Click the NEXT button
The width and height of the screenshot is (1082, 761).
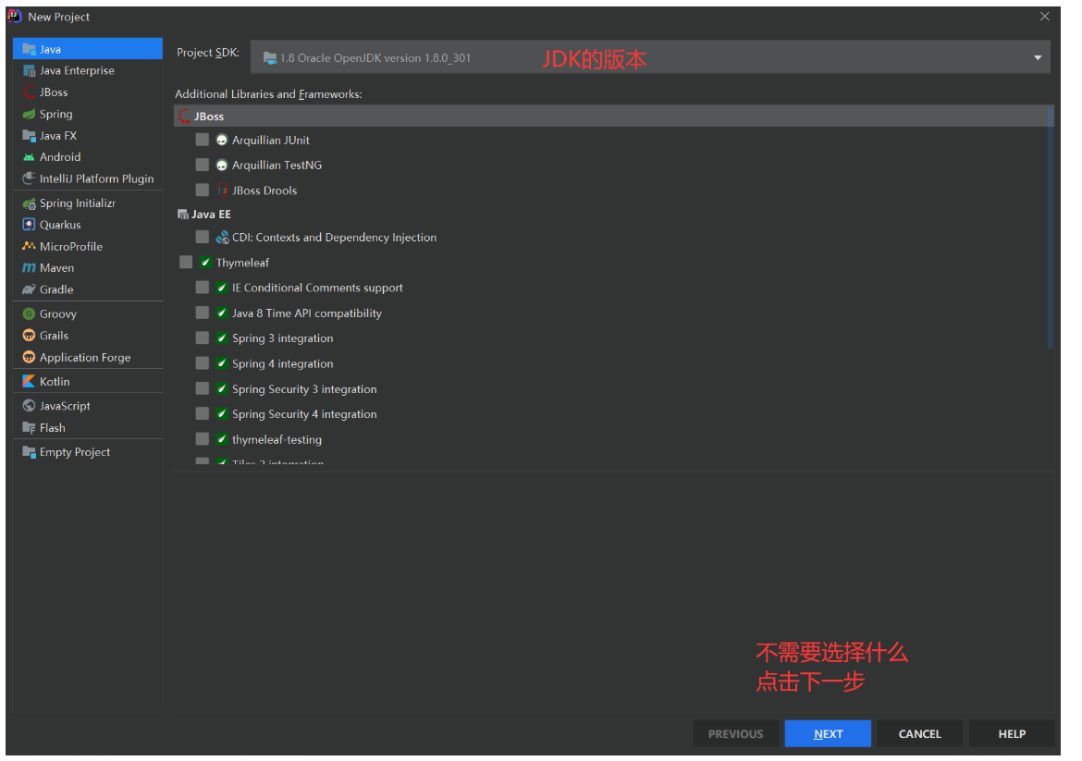pyautogui.click(x=828, y=734)
